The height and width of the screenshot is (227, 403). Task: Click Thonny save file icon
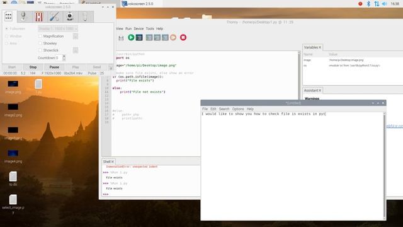[121, 38]
